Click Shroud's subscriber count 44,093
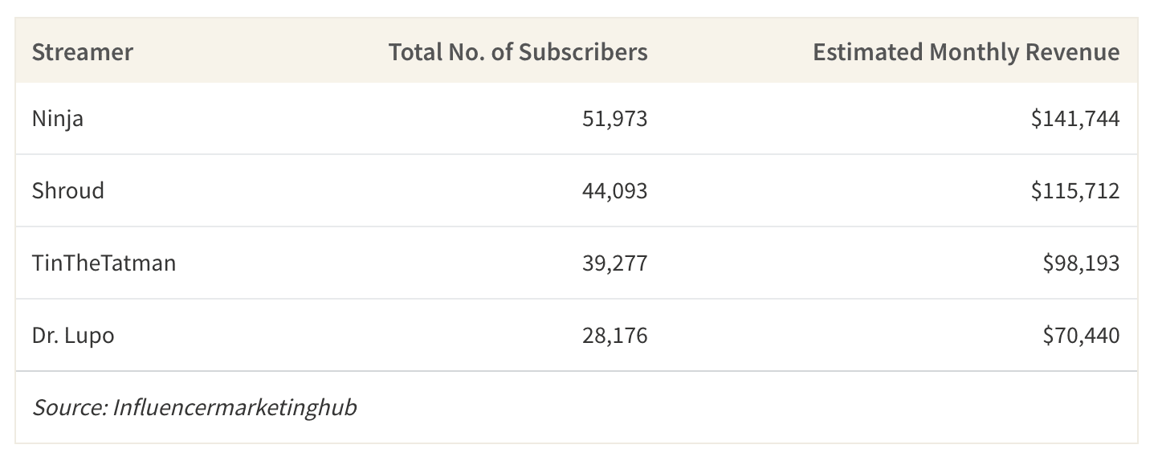Viewport: 1158px width, 461px height. pyautogui.click(x=614, y=191)
